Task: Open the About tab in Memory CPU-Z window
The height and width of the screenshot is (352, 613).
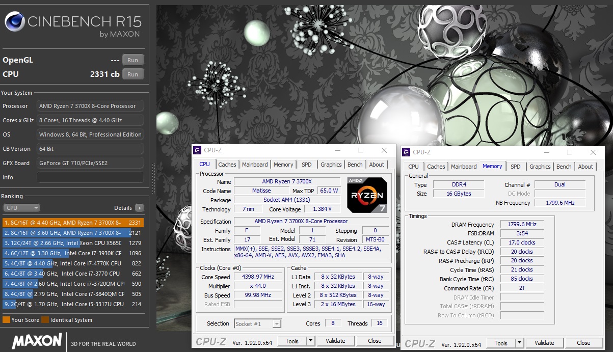Action: coord(585,167)
